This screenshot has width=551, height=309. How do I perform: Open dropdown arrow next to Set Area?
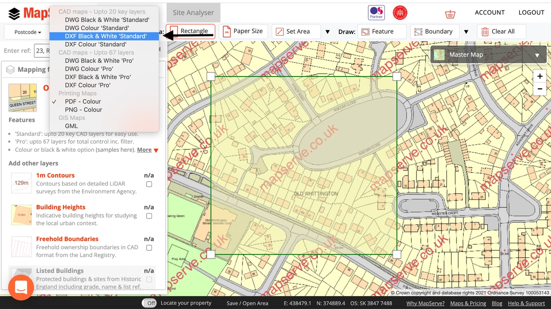click(x=327, y=32)
